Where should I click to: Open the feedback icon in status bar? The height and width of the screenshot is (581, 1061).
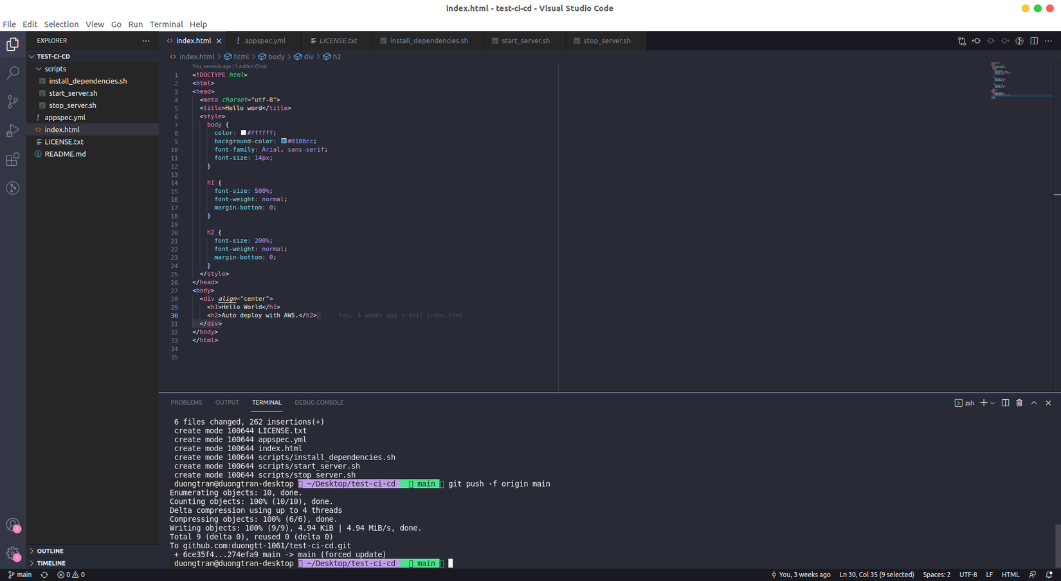tap(1033, 575)
